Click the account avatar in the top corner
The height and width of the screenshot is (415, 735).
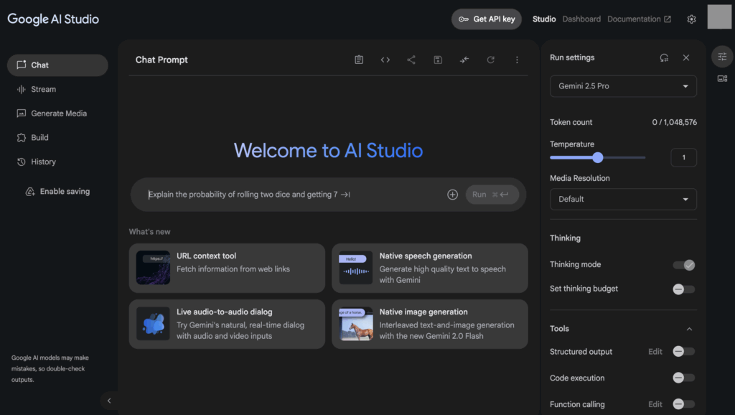pos(719,17)
